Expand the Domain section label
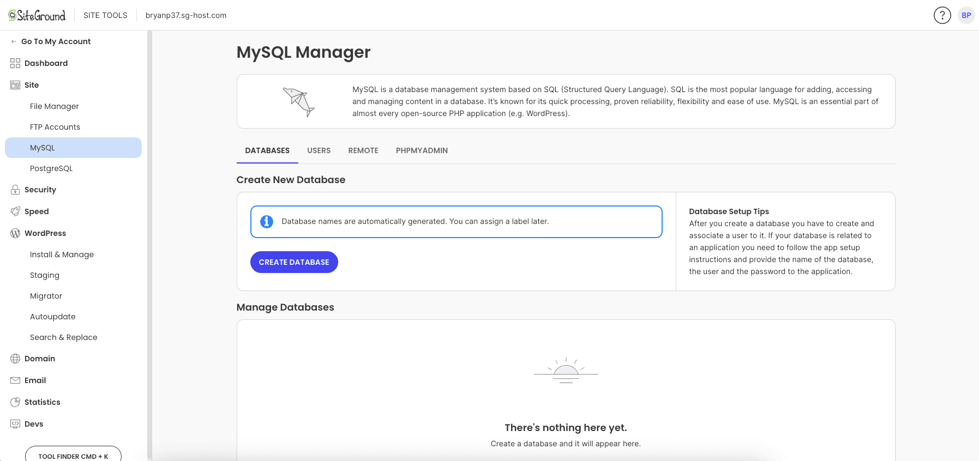The image size is (979, 461). [x=40, y=359]
